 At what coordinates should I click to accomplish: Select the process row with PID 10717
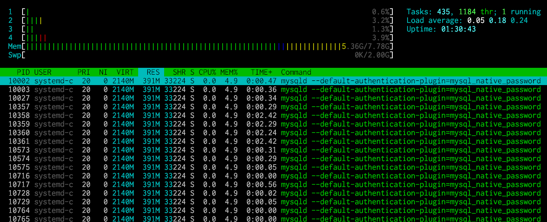[273, 184]
